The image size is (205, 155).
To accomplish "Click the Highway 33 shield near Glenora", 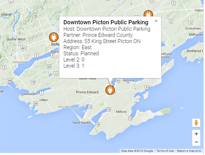I will click(x=118, y=80).
